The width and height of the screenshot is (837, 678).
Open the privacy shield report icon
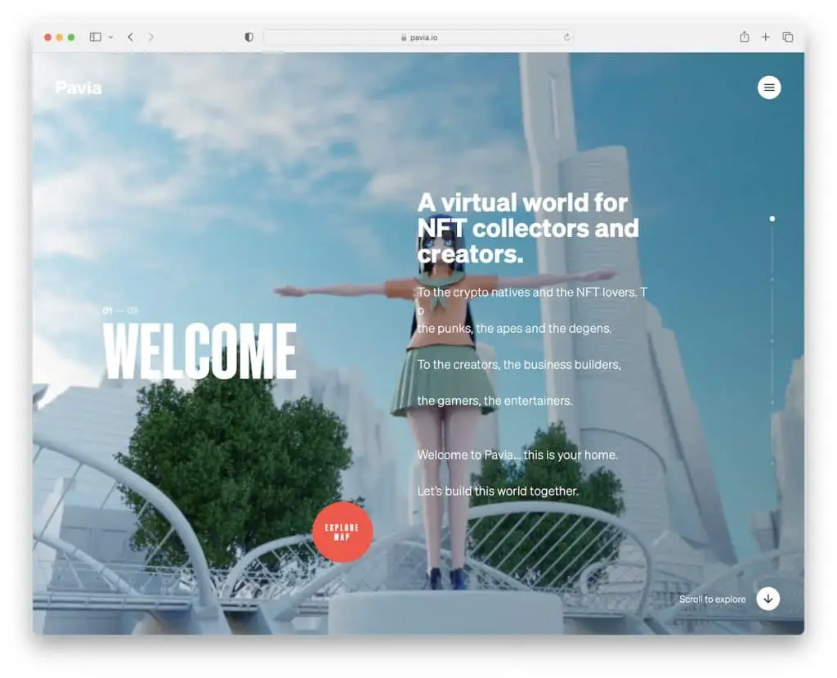(248, 37)
